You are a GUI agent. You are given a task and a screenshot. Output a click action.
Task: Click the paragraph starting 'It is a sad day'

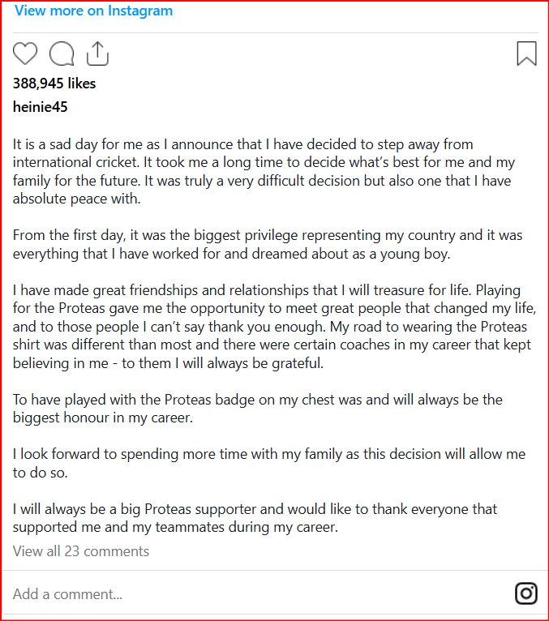(264, 172)
